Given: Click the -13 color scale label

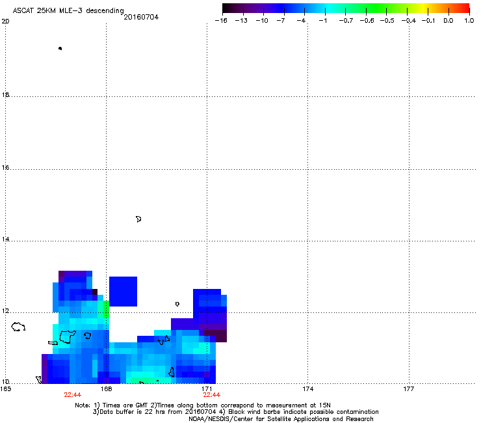Looking at the screenshot, I should point(241,21).
